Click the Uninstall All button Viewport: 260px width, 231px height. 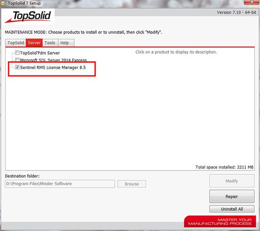point(232,209)
